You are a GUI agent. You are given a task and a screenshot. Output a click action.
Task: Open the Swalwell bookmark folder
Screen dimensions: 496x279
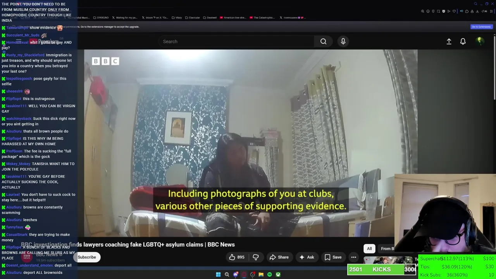[x=210, y=17]
